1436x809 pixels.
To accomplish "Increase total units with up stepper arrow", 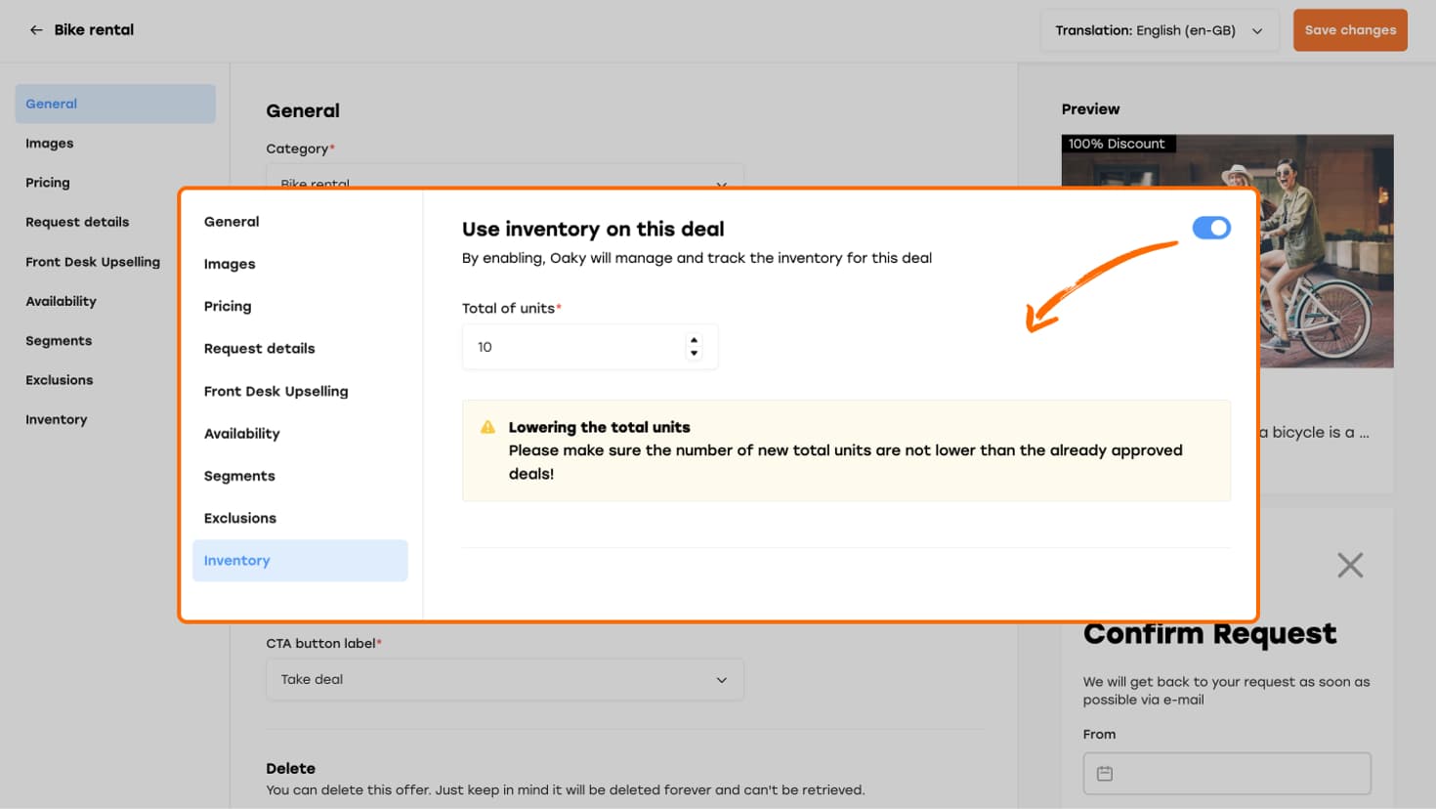I will click(695, 340).
